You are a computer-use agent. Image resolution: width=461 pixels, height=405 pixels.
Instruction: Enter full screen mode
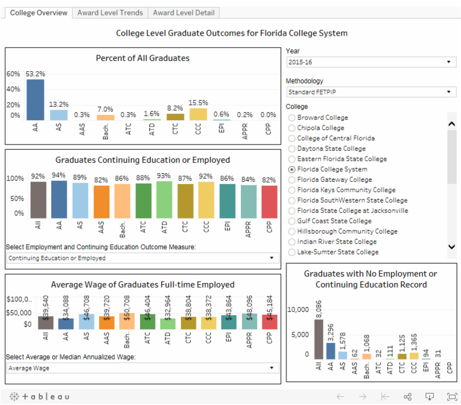(x=452, y=396)
